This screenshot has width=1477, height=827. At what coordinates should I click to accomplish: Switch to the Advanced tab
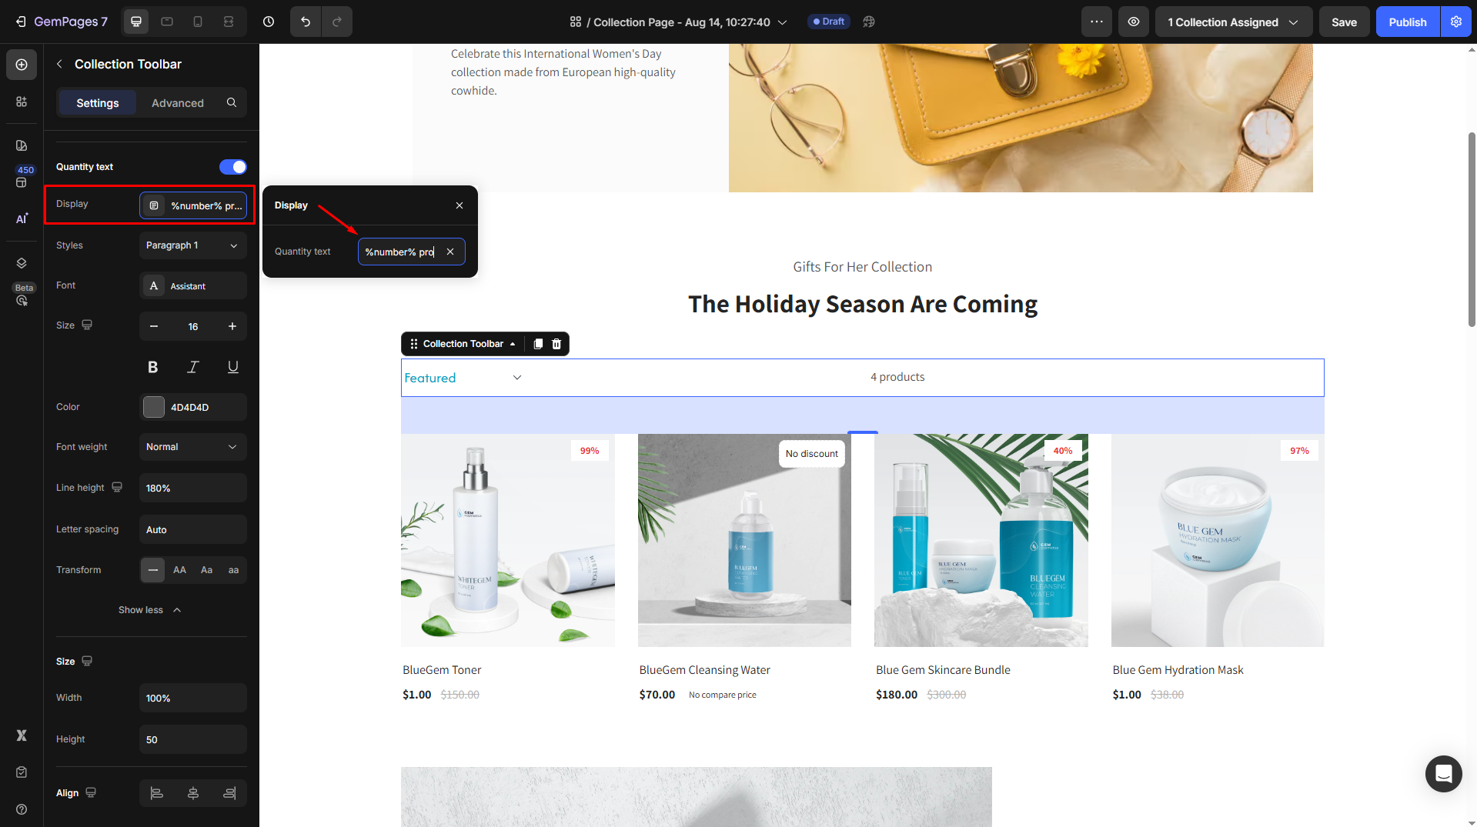point(178,103)
